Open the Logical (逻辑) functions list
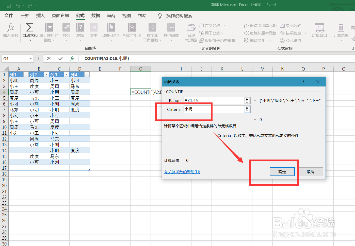355x246 pixels. click(x=80, y=32)
